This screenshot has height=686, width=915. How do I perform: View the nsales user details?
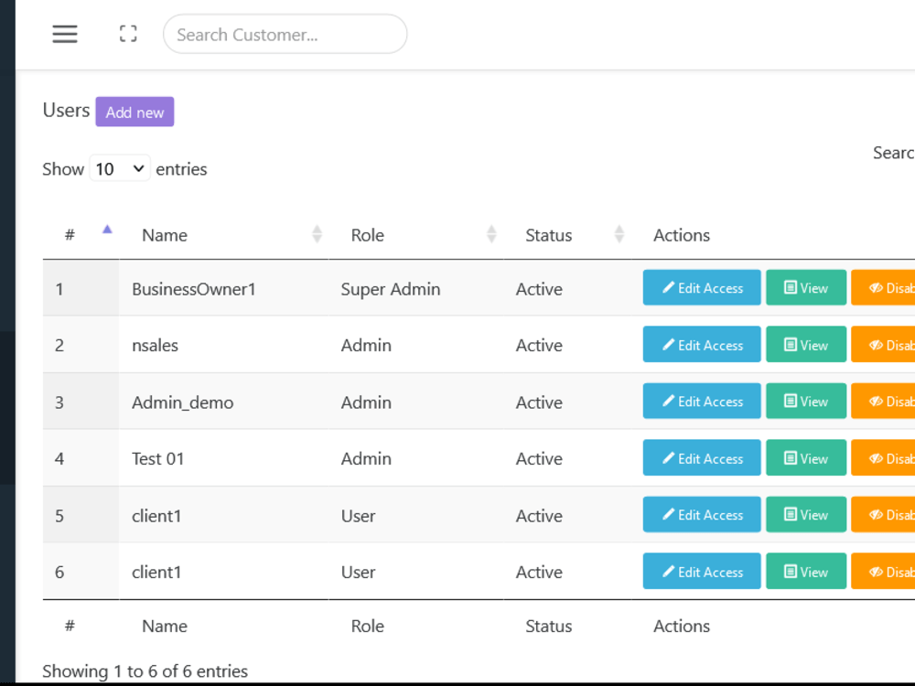[806, 345]
